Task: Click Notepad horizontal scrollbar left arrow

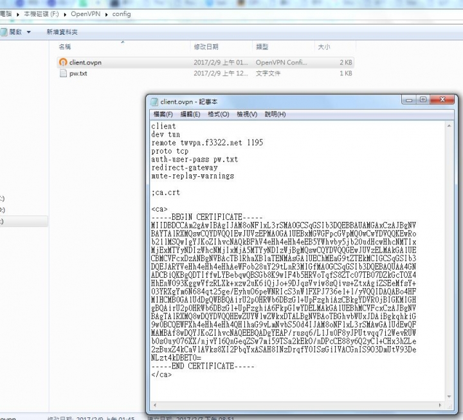Action: 155,405
